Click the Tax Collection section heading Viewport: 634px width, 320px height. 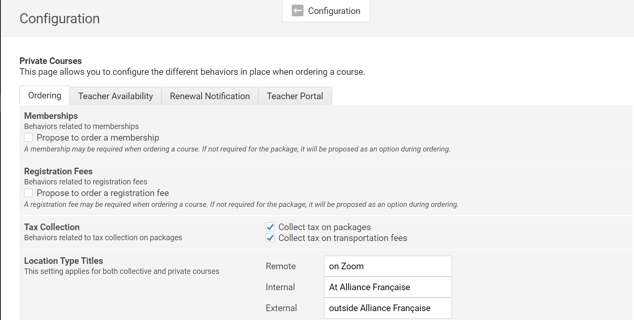52,227
